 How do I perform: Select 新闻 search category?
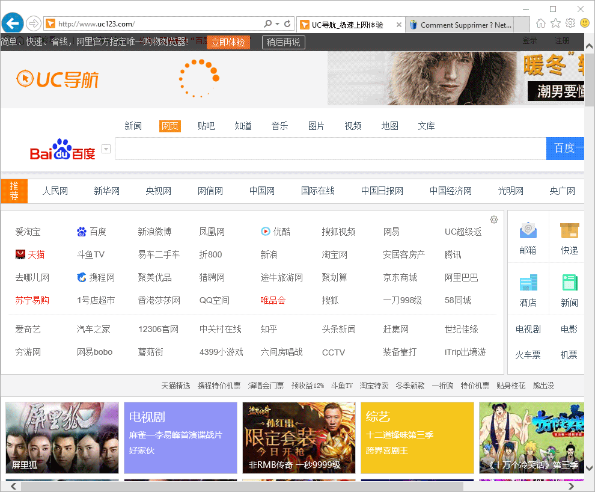(133, 126)
